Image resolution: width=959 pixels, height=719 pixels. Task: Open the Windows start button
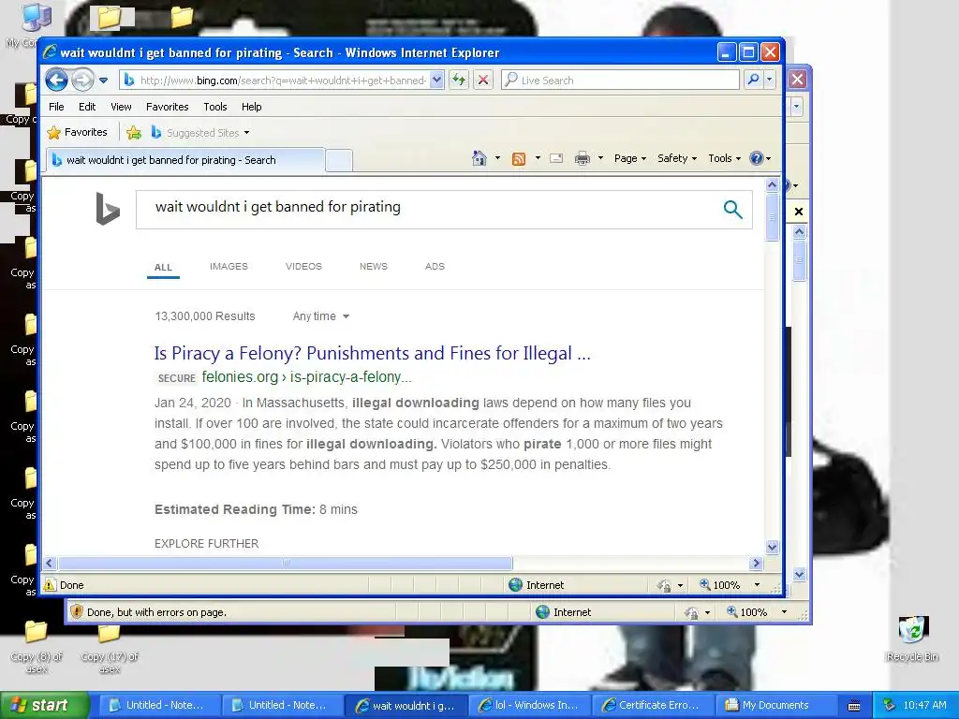44,705
